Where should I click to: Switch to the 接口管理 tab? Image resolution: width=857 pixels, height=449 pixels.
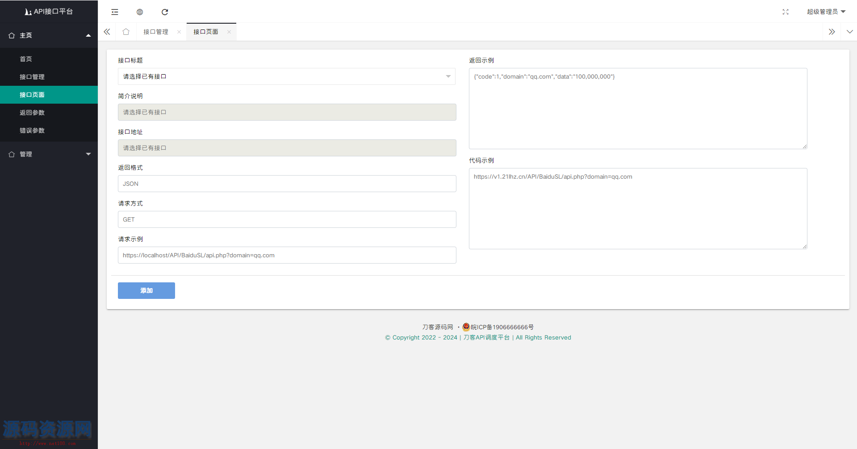[156, 32]
